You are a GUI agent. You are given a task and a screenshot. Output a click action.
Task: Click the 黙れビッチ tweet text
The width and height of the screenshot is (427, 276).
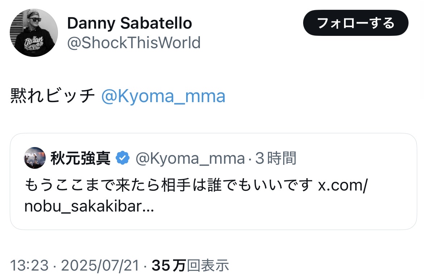53,96
